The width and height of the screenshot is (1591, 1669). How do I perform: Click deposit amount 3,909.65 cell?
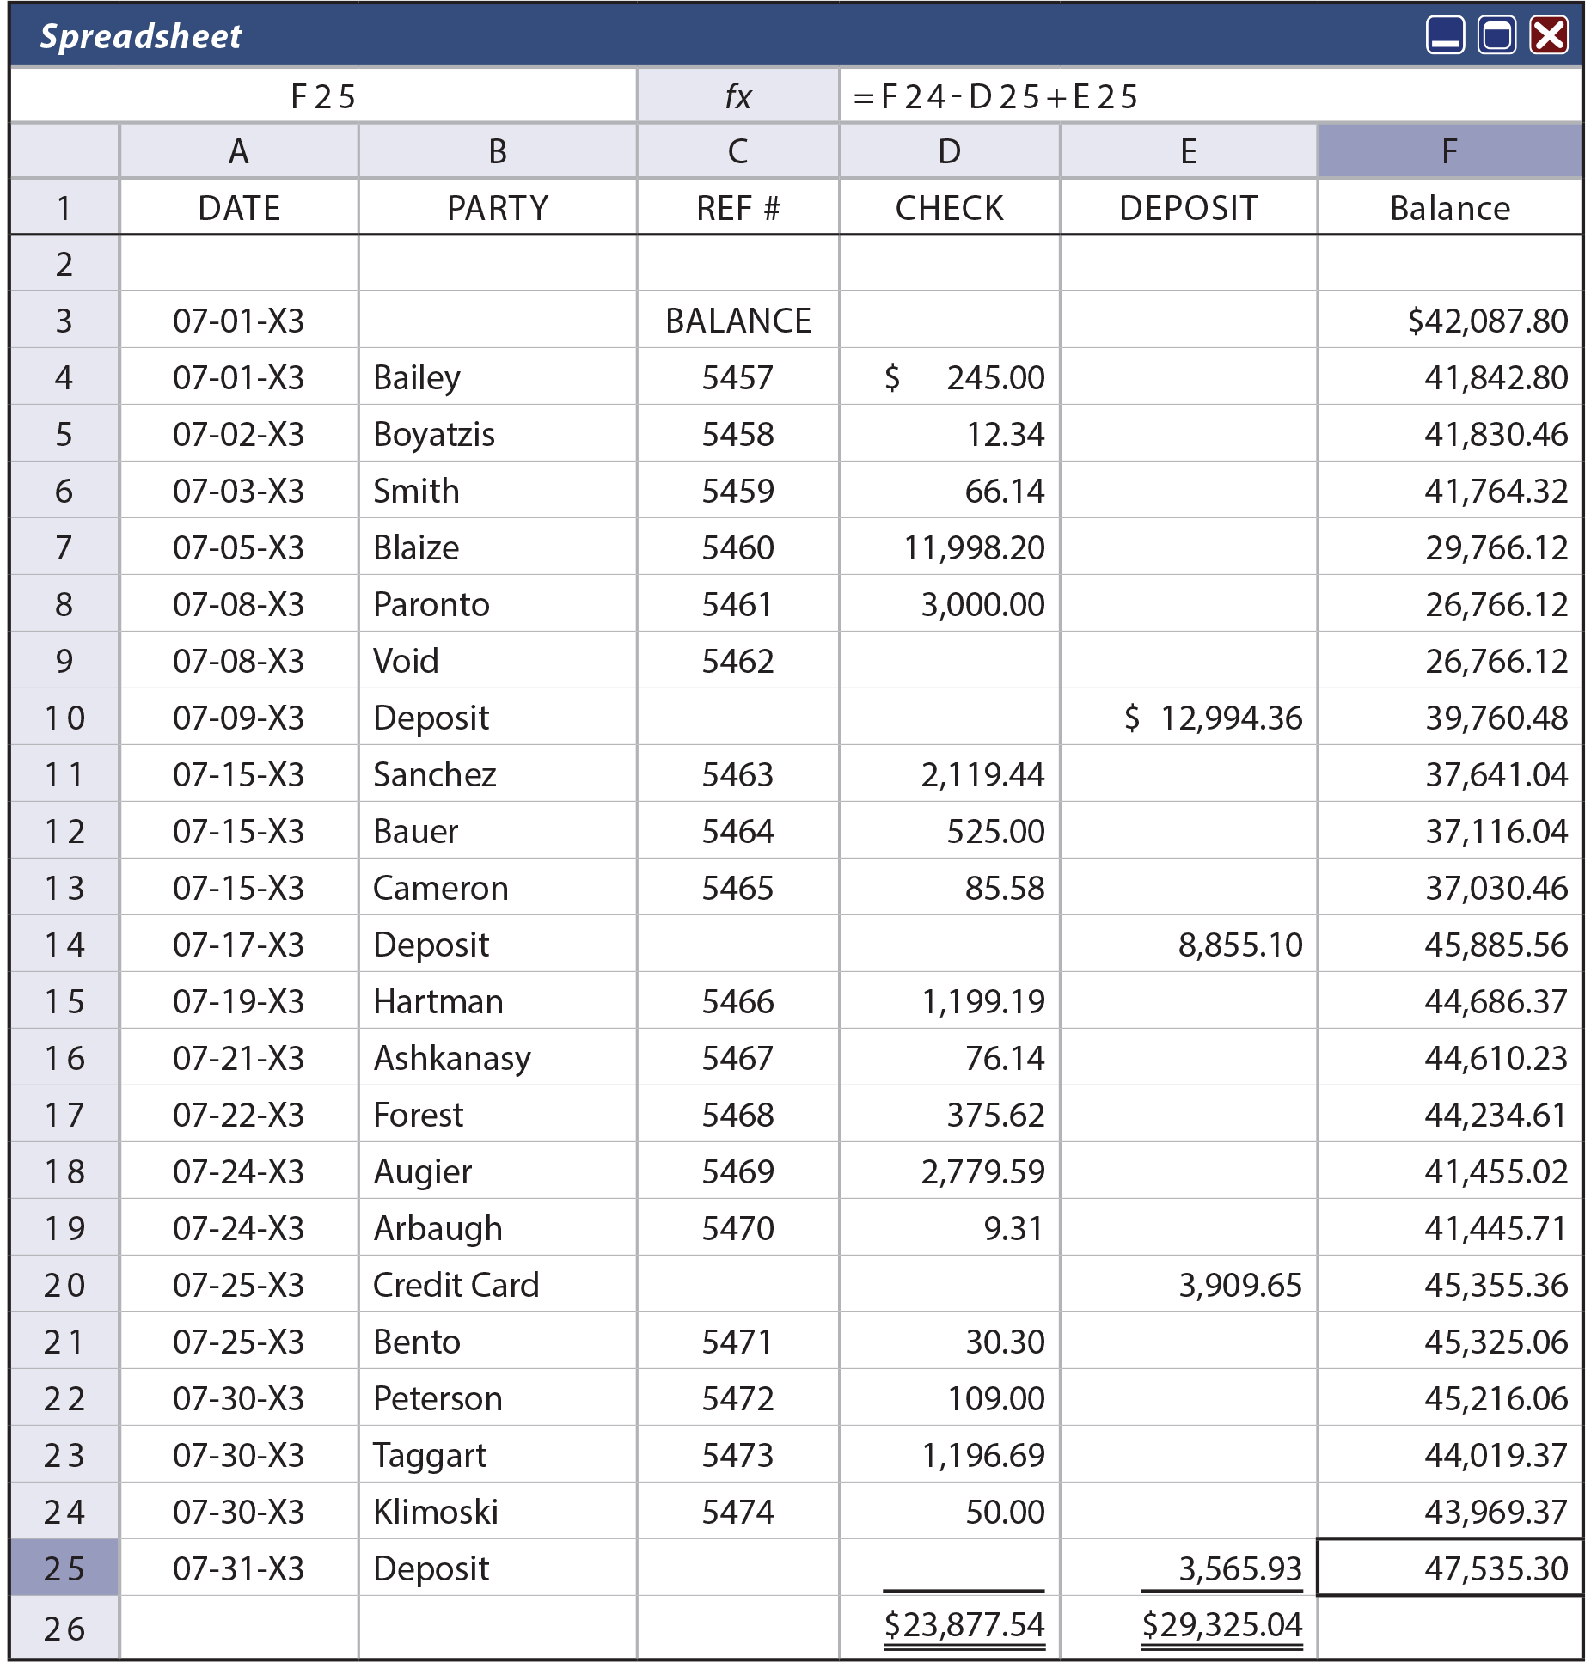[x=1189, y=1284]
